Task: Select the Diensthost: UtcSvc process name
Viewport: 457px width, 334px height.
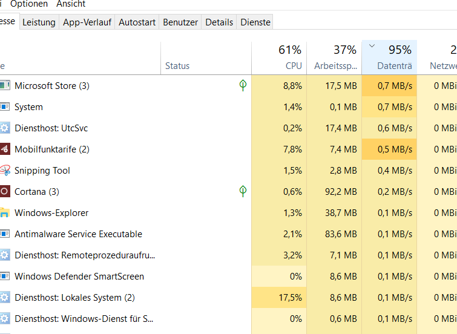Action: coord(51,128)
